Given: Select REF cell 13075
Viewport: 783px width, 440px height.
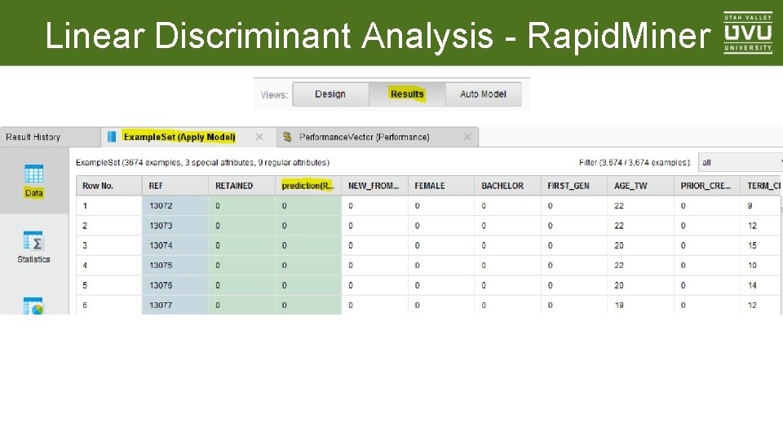Looking at the screenshot, I should tap(175, 266).
